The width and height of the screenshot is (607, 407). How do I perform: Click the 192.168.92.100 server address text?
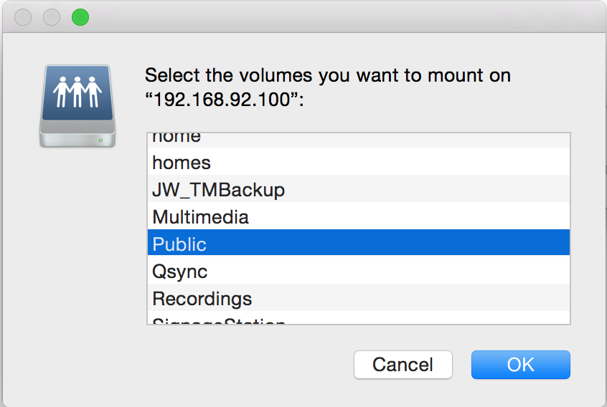click(225, 100)
